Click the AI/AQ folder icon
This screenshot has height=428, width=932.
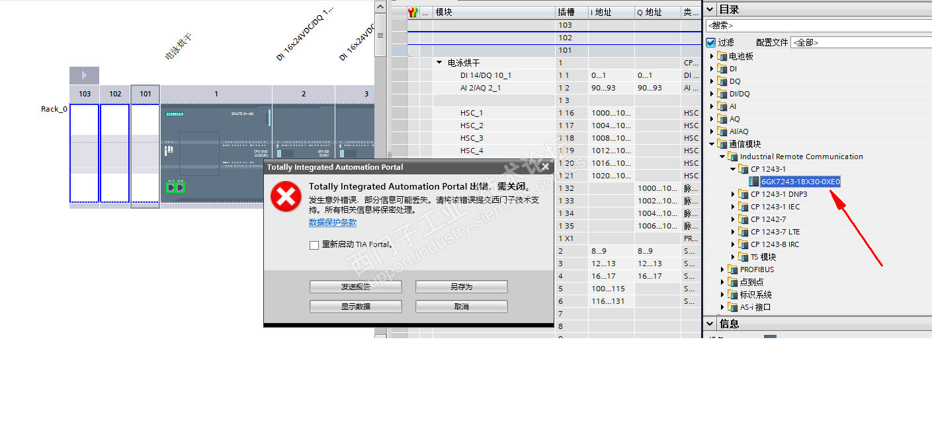pos(723,131)
